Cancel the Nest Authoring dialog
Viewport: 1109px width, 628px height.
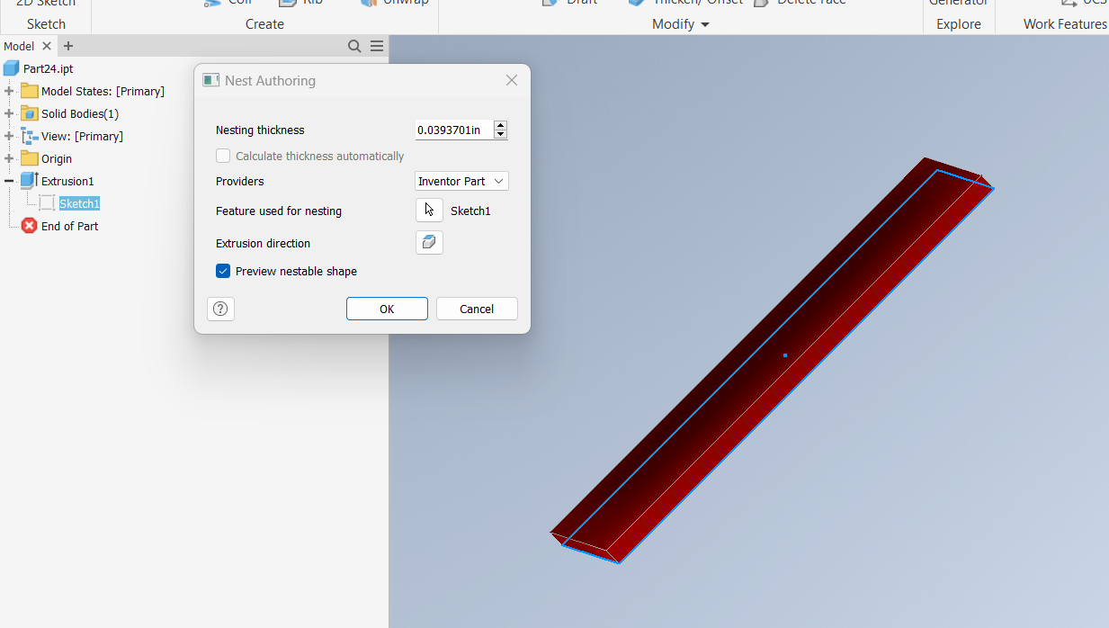coord(477,309)
